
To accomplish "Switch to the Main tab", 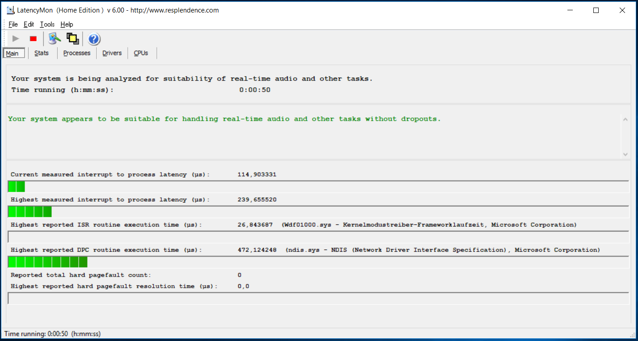I will (x=13, y=53).
